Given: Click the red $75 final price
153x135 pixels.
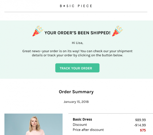Looking at the screenshot, I should click(x=143, y=130).
